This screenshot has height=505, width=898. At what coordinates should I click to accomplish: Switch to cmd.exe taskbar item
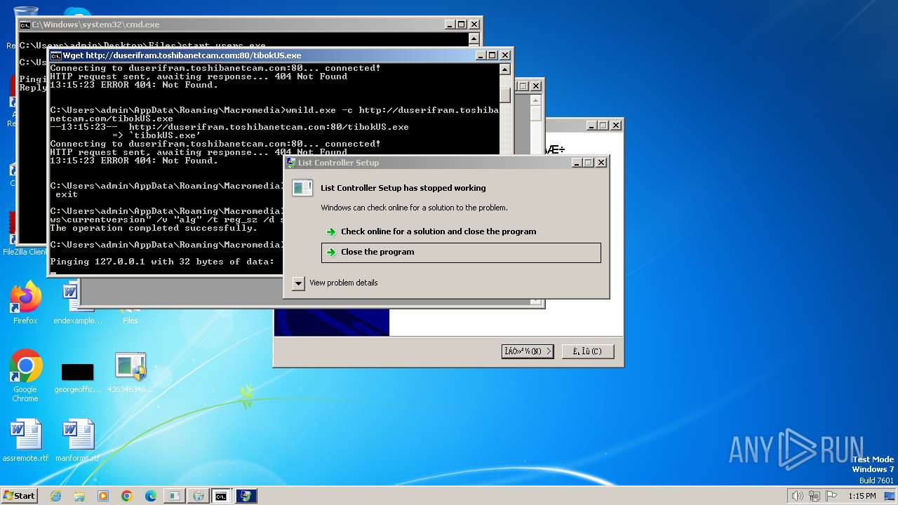[x=222, y=496]
